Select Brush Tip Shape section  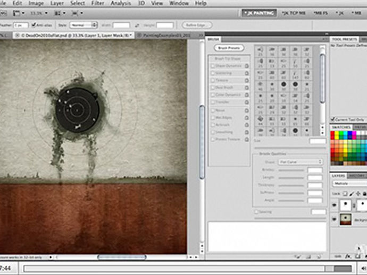tap(228, 58)
